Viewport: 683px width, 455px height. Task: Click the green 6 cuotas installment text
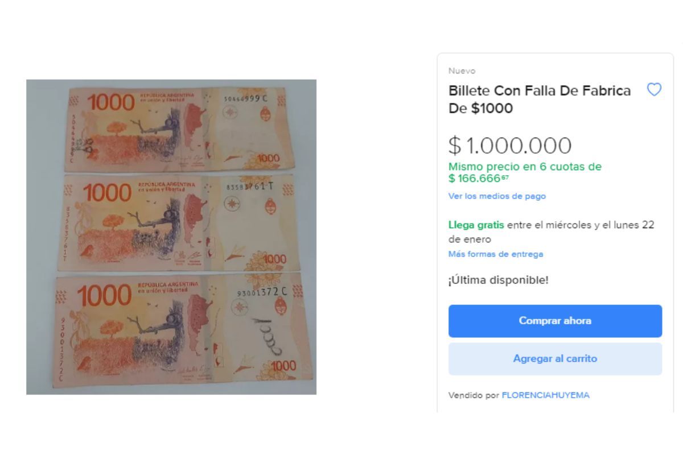click(525, 172)
